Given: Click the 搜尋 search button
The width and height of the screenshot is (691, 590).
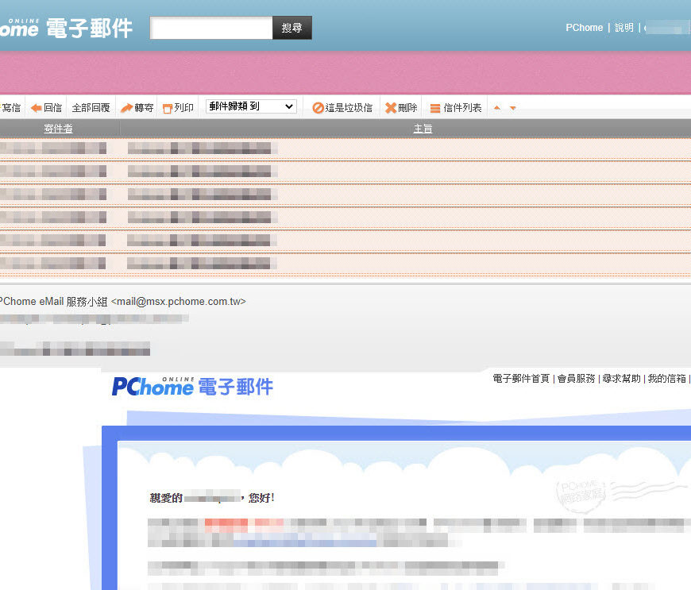Looking at the screenshot, I should 291,28.
